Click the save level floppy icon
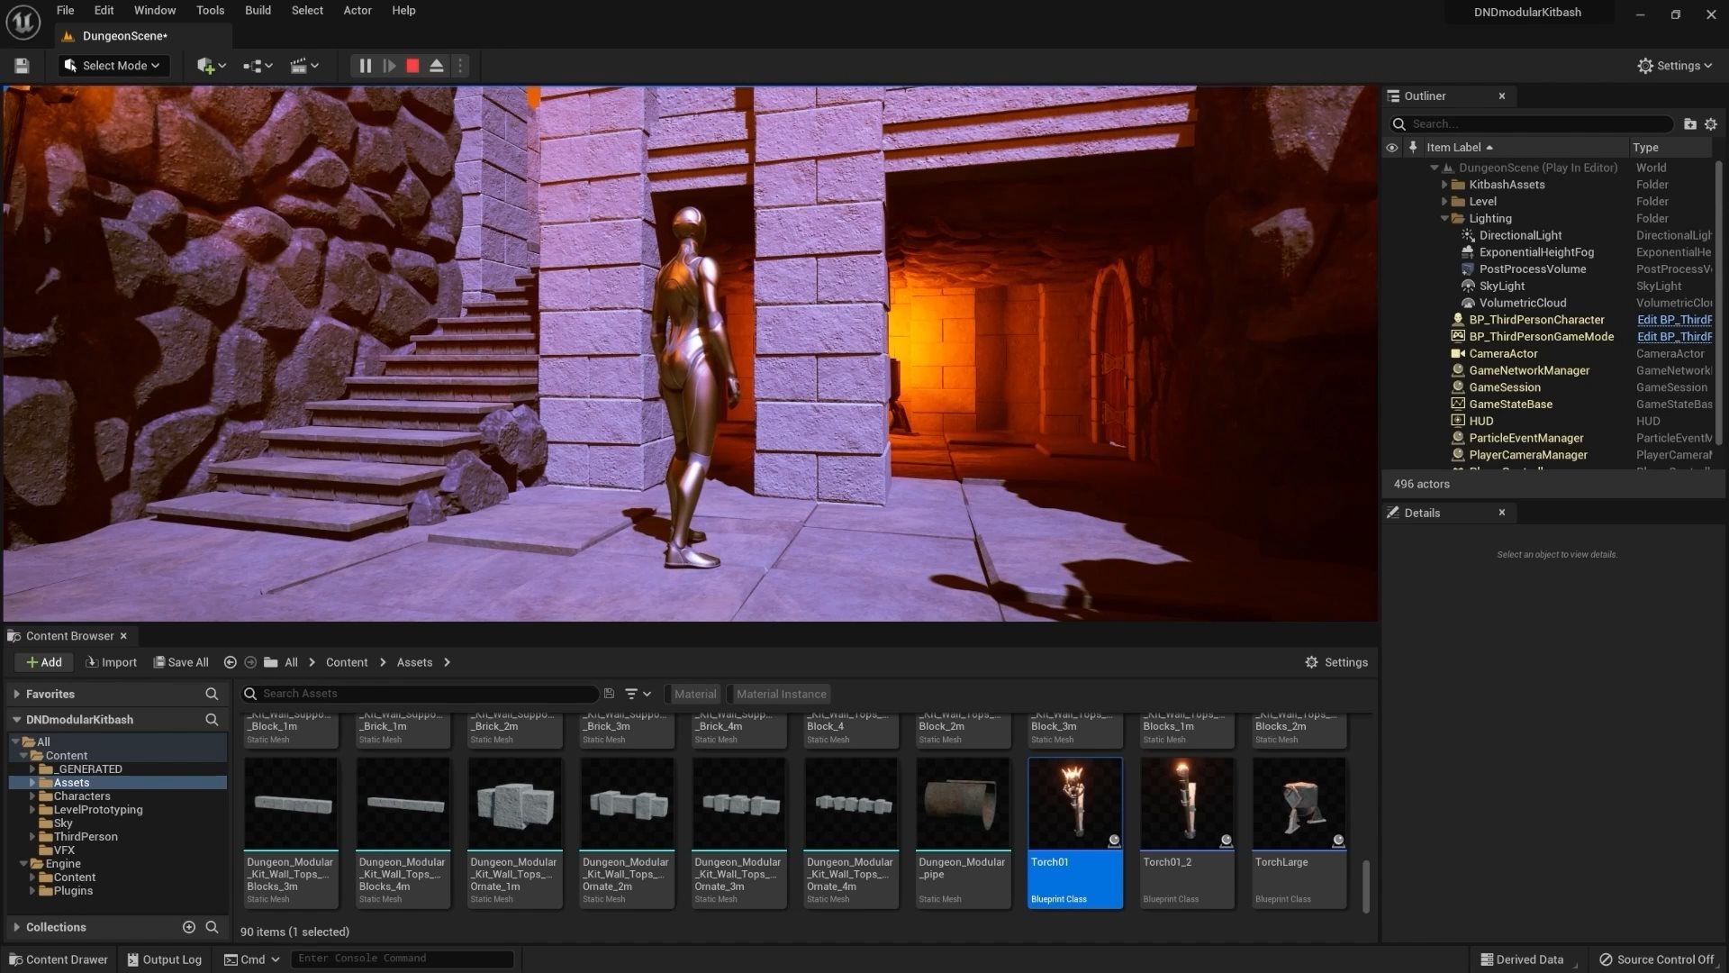This screenshot has width=1729, height=973. 22,66
